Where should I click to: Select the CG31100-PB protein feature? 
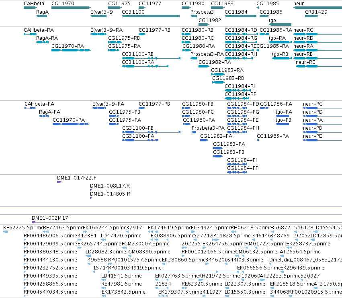151,132
